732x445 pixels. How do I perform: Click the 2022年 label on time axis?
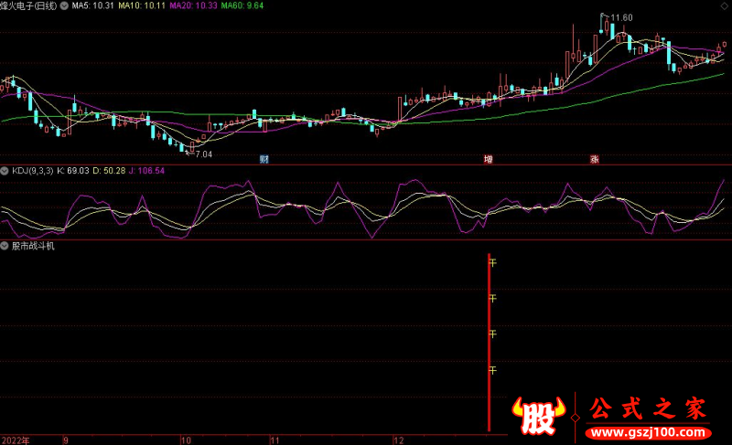tap(15, 440)
